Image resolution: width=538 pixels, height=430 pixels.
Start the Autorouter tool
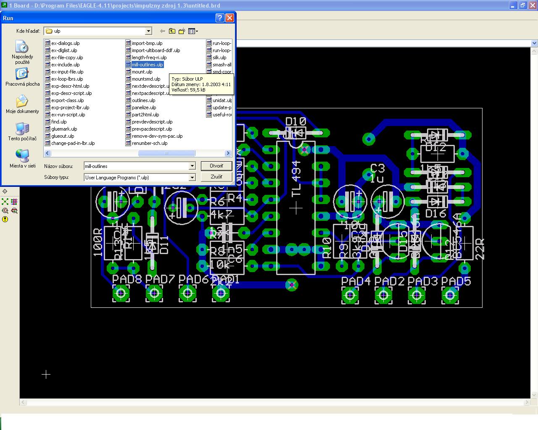pyautogui.click(x=14, y=202)
